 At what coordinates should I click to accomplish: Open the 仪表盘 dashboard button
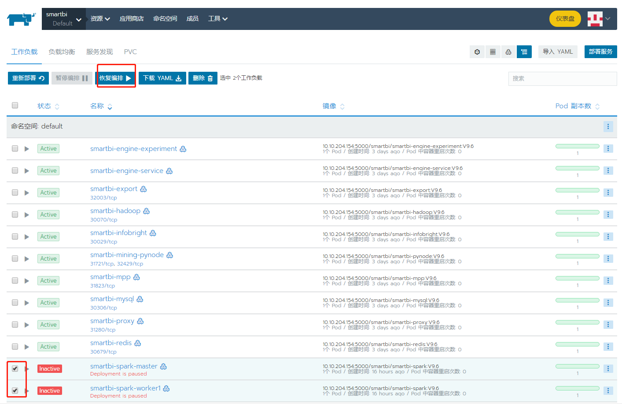[x=565, y=19]
